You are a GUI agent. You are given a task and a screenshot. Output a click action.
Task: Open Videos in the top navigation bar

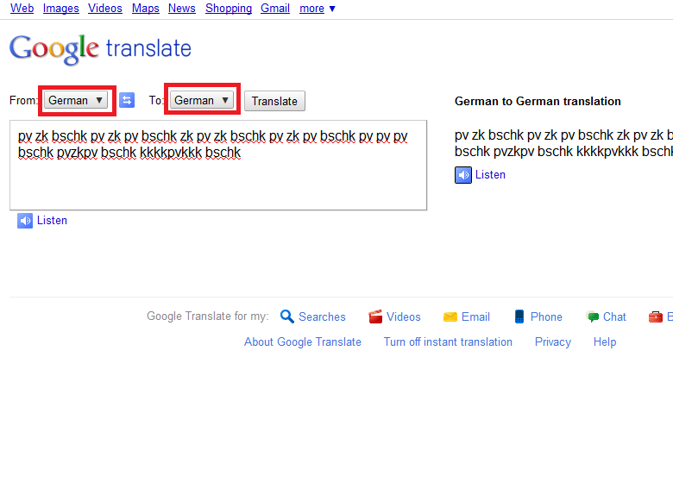pyautogui.click(x=105, y=8)
